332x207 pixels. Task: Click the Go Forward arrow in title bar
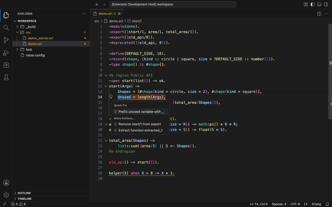tap(104, 4)
